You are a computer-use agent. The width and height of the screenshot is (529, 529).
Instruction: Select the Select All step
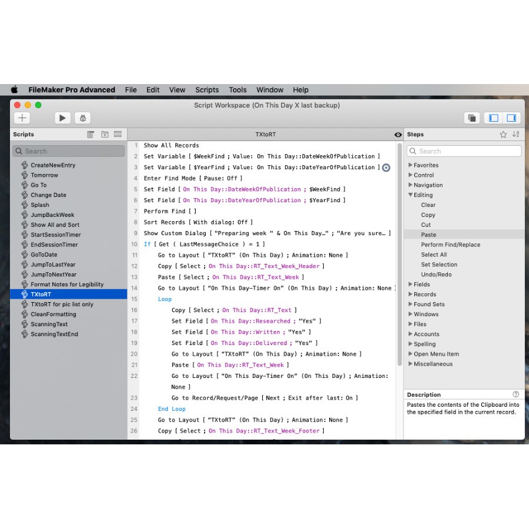coord(434,255)
